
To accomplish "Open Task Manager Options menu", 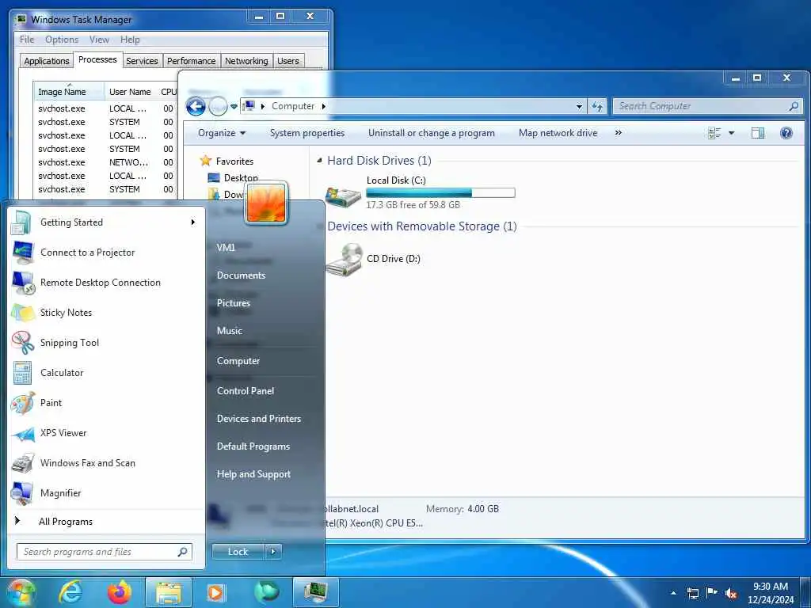I will [62, 40].
